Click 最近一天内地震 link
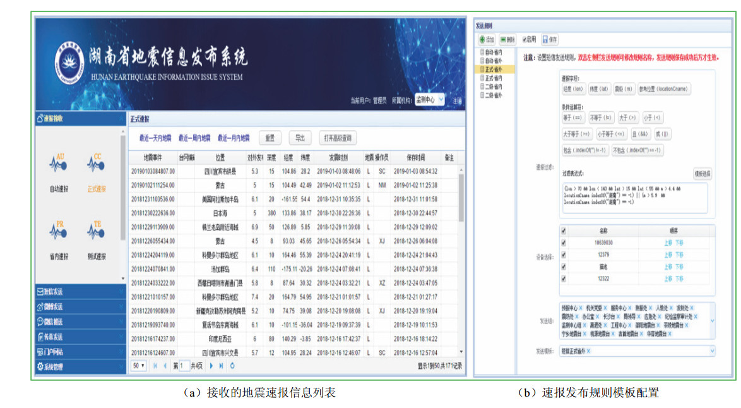Screen dimensions: 741x408 155,138
